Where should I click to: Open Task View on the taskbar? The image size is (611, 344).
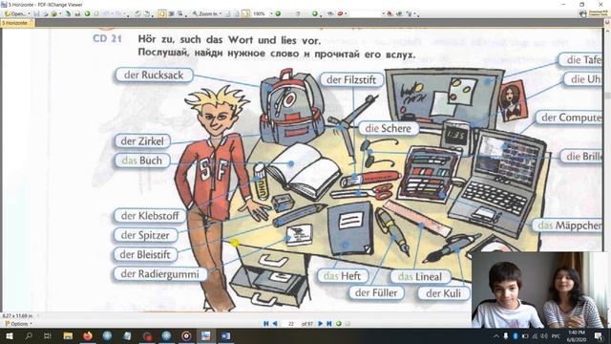click(x=48, y=335)
